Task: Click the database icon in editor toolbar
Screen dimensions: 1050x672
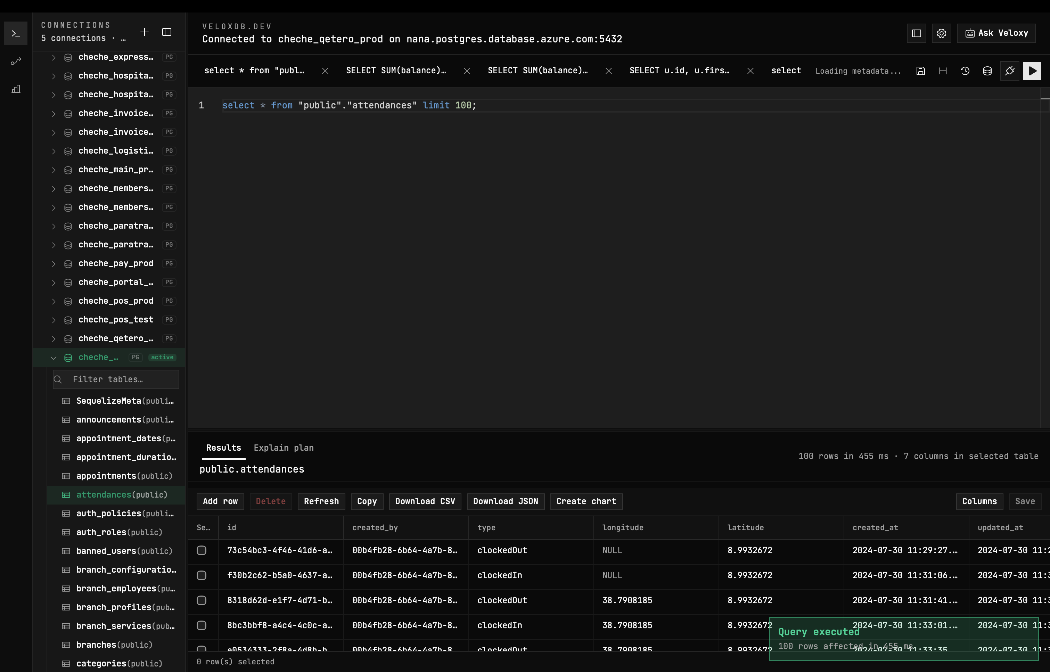Action: [x=987, y=71]
